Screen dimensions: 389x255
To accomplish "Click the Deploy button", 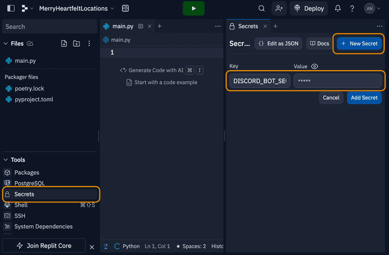I will (x=309, y=8).
